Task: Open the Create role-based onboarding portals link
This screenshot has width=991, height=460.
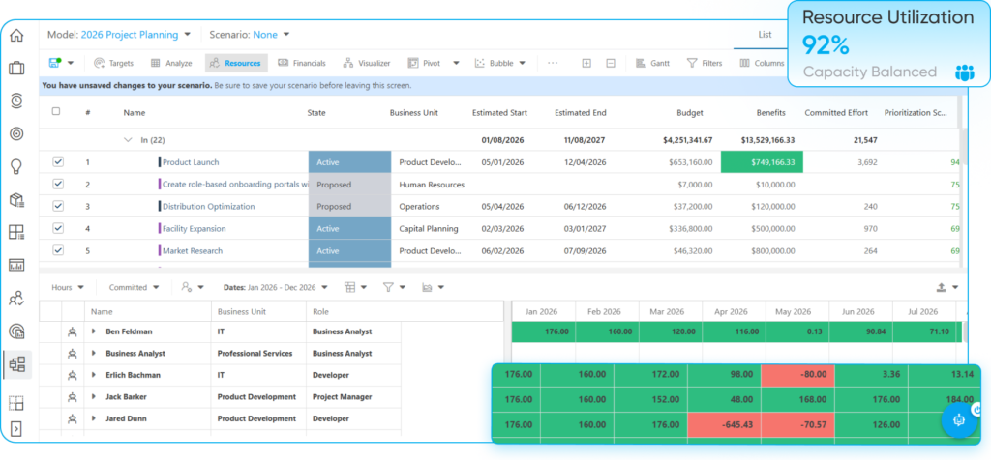Action: pyautogui.click(x=235, y=185)
